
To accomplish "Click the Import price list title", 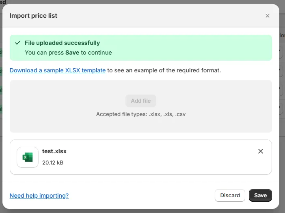I will click(33, 16).
